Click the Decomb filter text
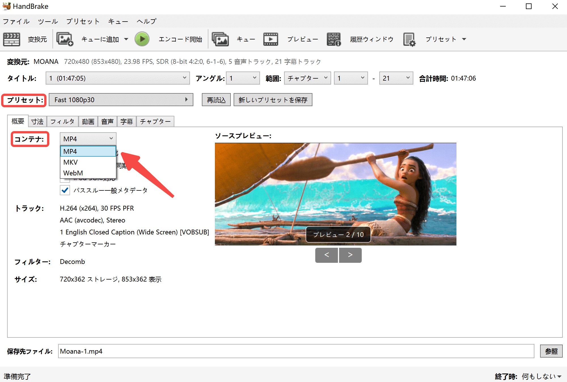The height and width of the screenshot is (382, 567). 72,262
